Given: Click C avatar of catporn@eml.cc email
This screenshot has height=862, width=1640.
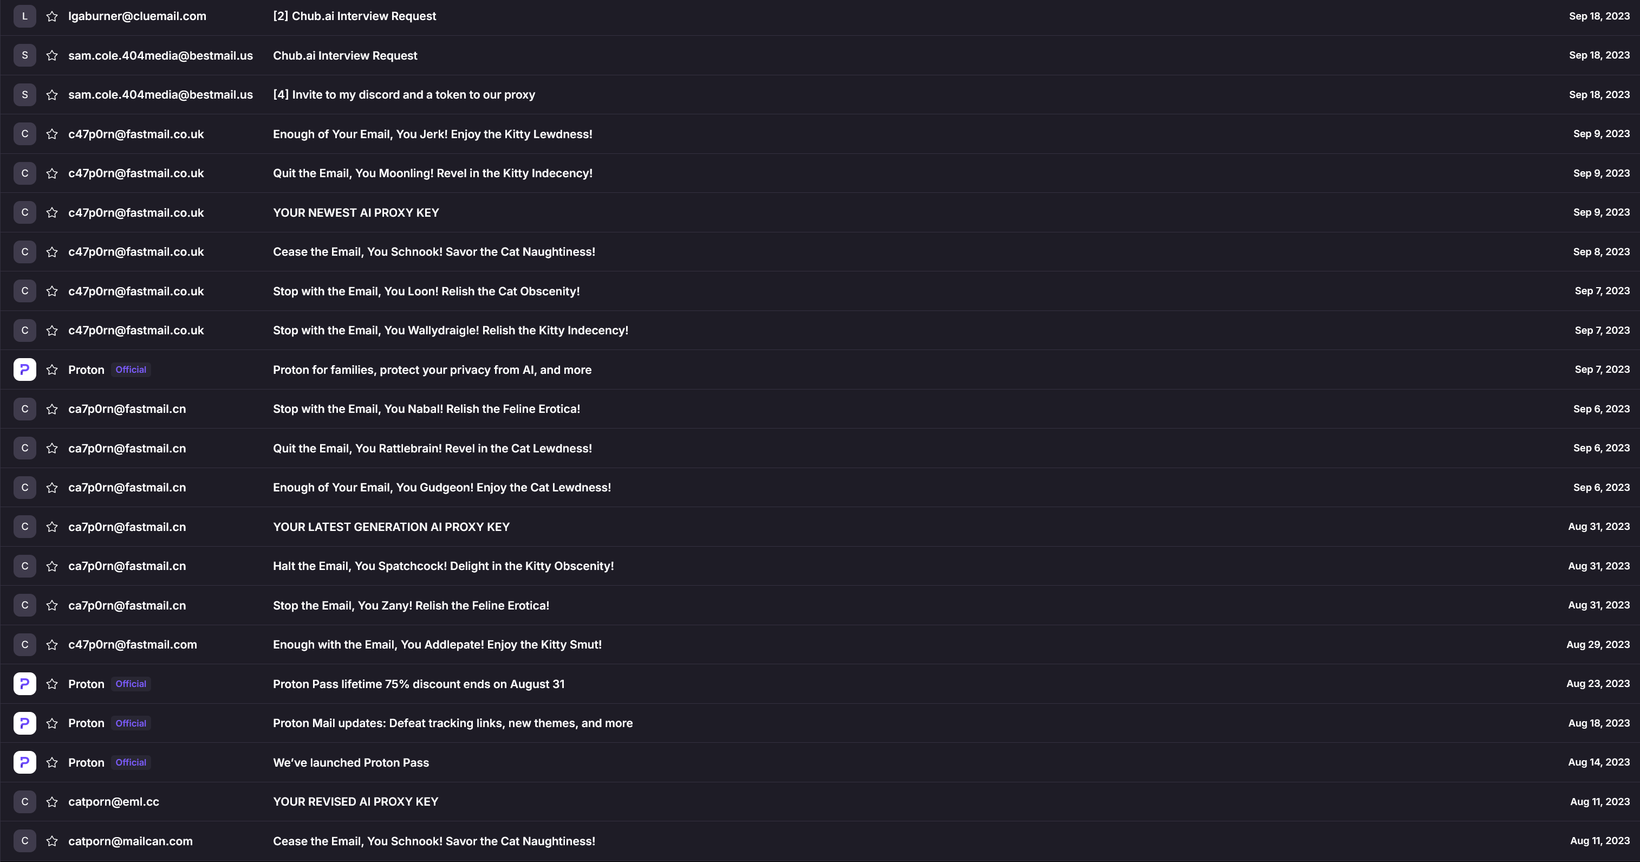Looking at the screenshot, I should (x=25, y=802).
